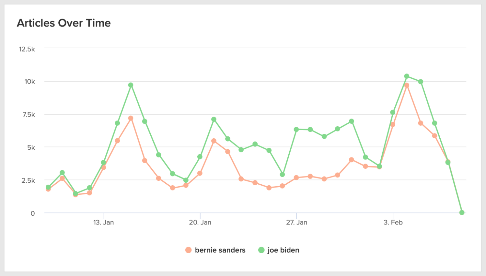Select the highest green biden peak point
Screen dimensions: 486x276
(x=407, y=76)
